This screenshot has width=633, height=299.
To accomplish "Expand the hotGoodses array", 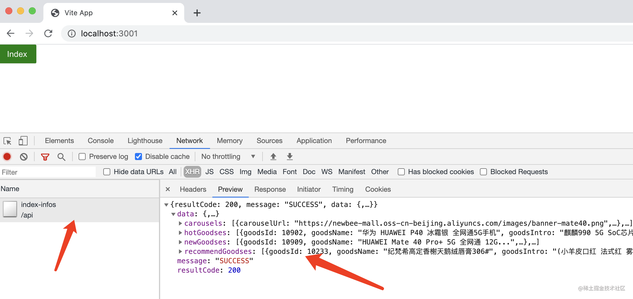I will (x=180, y=233).
